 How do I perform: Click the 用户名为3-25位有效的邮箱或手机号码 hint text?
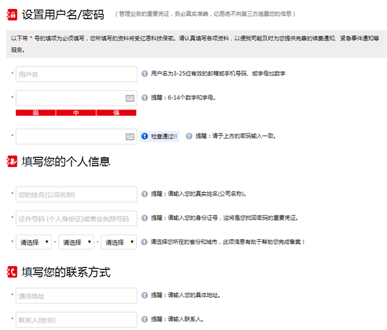[x=218, y=73]
